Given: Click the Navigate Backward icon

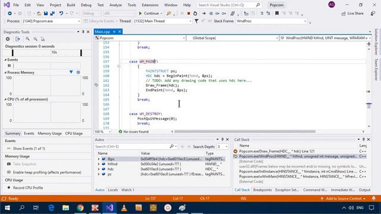Looking at the screenshot, I should point(10,14).
